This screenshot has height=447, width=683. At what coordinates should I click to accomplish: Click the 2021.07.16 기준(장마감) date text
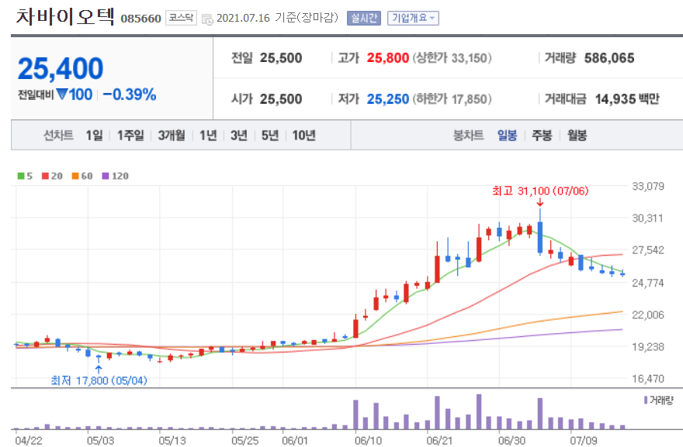277,18
